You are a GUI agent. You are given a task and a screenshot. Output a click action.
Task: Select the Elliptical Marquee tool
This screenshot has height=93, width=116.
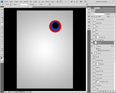coord(2,12)
